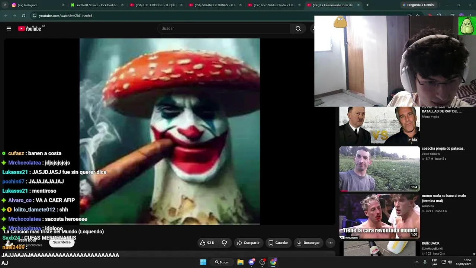This screenshot has width=476, height=268.
Task: Dislike the video with the thumbs-down
Action: 225,243
